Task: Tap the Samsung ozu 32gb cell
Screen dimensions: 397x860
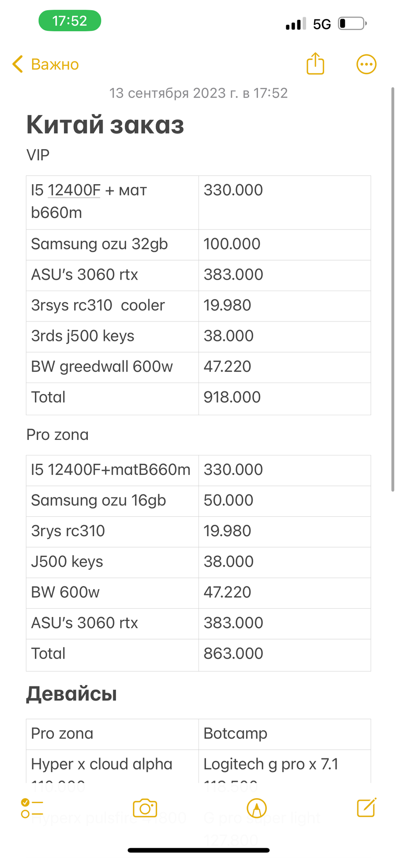Action: (x=112, y=244)
